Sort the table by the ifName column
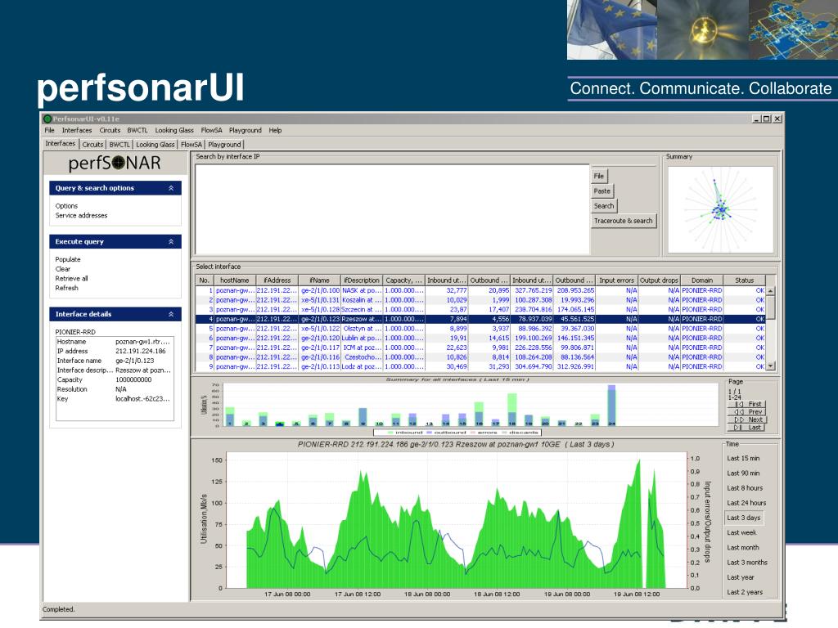 320,280
